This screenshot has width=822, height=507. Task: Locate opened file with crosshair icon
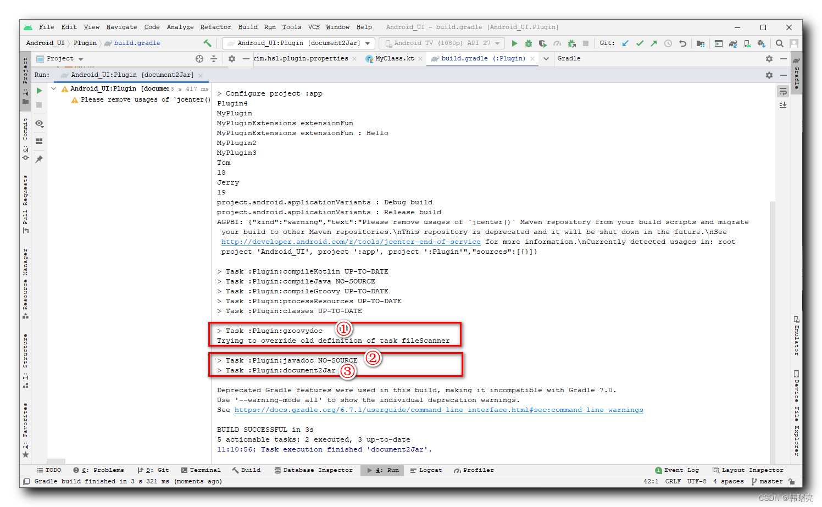point(199,58)
